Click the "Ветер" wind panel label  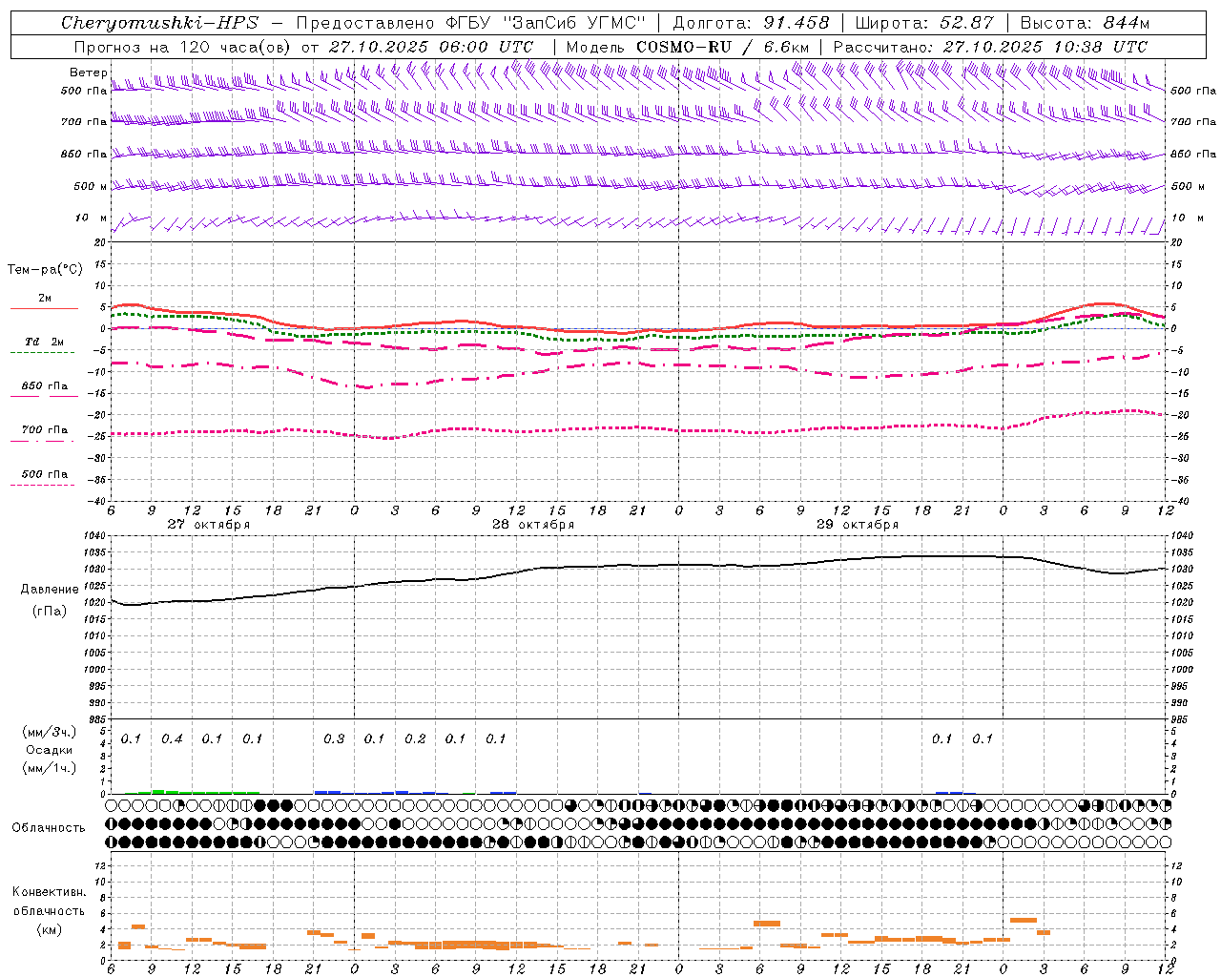tap(88, 73)
